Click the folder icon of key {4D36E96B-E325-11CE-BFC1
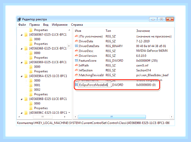The width and height of the screenshot is (191, 142). [x=26, y=99]
